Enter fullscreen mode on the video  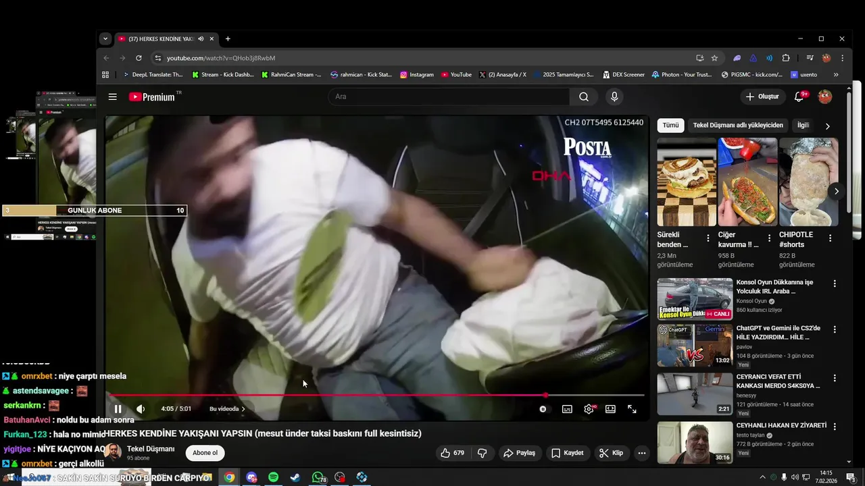[x=632, y=409]
